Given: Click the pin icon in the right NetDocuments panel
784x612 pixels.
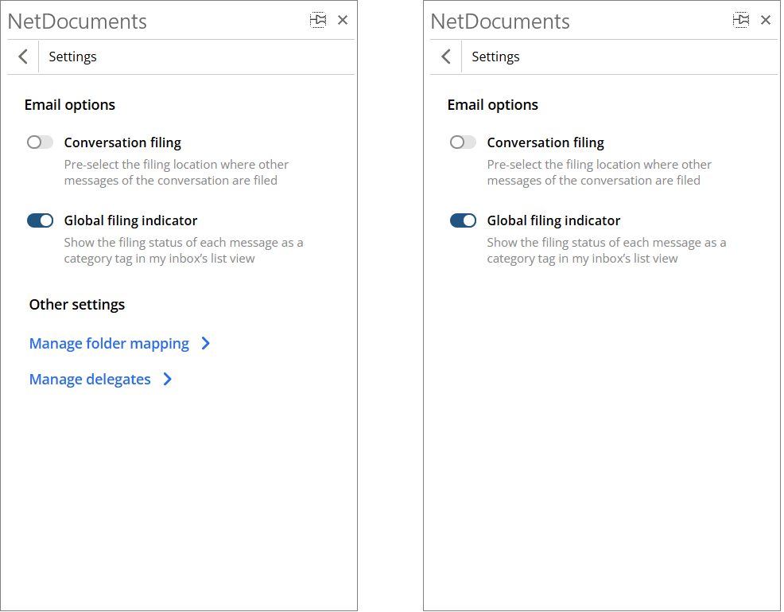Looking at the screenshot, I should (x=741, y=19).
